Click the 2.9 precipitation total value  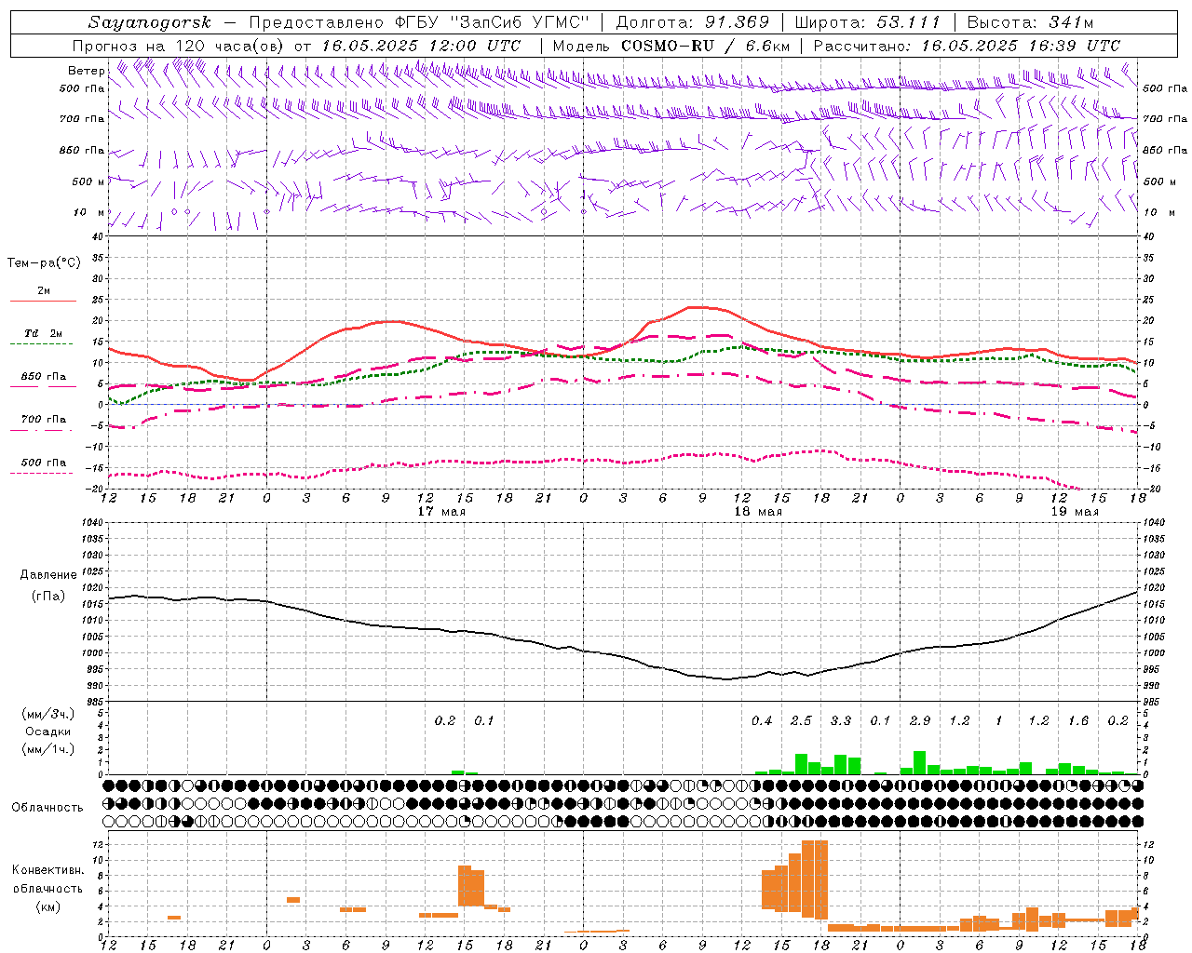point(920,720)
